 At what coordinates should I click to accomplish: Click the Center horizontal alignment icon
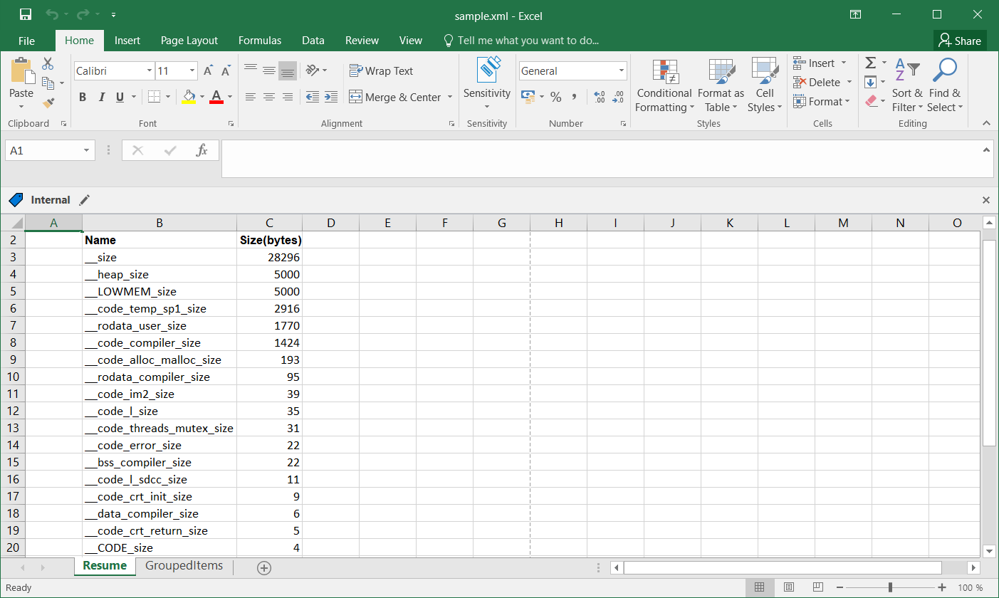click(269, 97)
